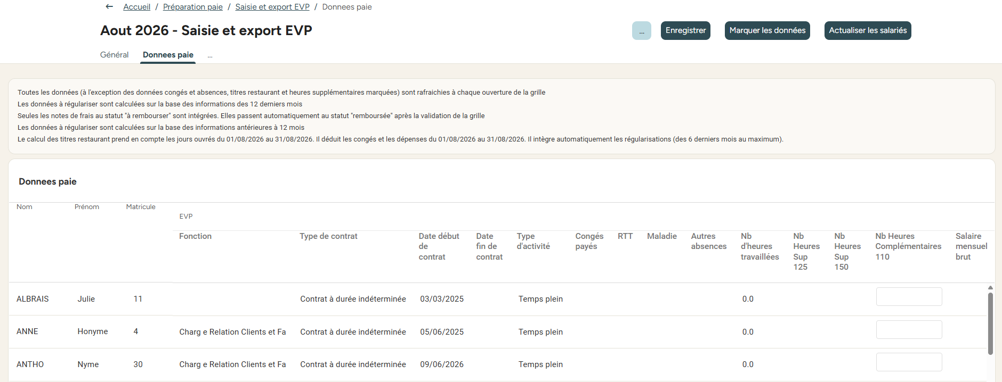Click the Type de contrat column header
The height and width of the screenshot is (382, 1002).
tap(328, 236)
